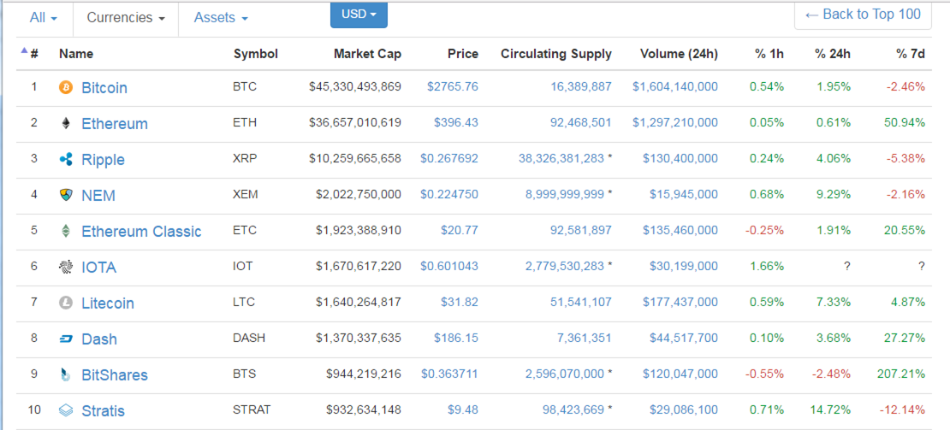Click Bitcoin price $2765.76
The height and width of the screenshot is (430, 950).
[453, 86]
